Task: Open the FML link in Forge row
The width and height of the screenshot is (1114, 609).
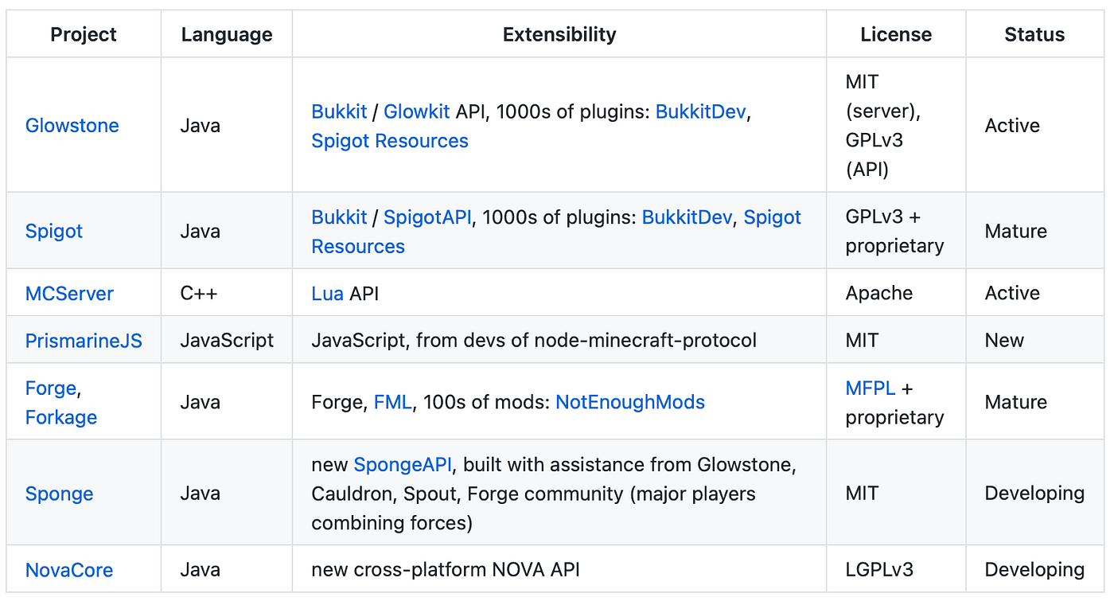Action: tap(392, 403)
